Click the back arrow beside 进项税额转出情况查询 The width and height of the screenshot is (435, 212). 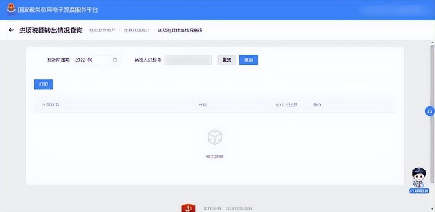coord(11,30)
